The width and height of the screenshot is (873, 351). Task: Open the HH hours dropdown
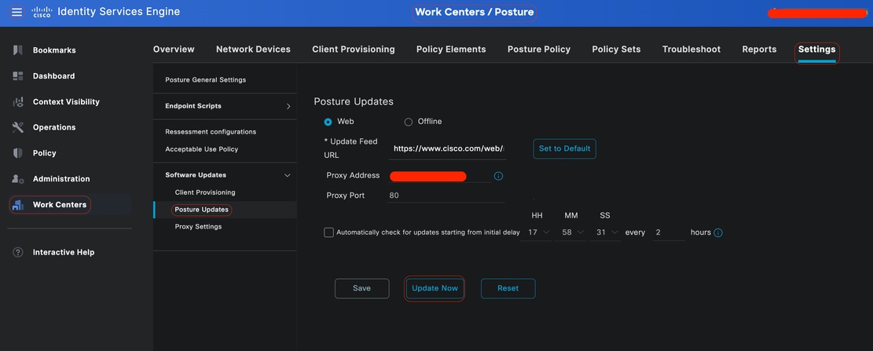click(537, 232)
